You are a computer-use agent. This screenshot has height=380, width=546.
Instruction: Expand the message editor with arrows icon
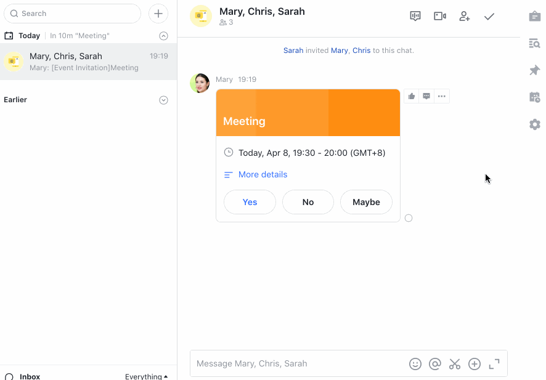(494, 364)
